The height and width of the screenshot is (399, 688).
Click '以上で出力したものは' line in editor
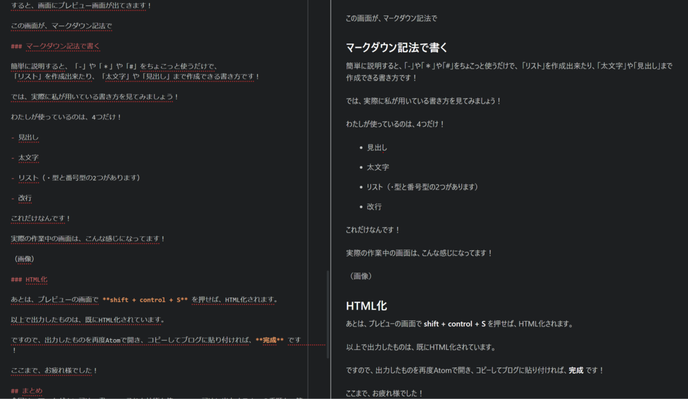(88, 320)
